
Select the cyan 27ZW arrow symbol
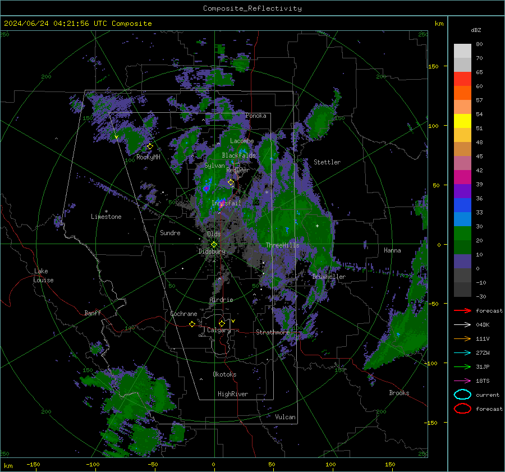pyautogui.click(x=462, y=352)
